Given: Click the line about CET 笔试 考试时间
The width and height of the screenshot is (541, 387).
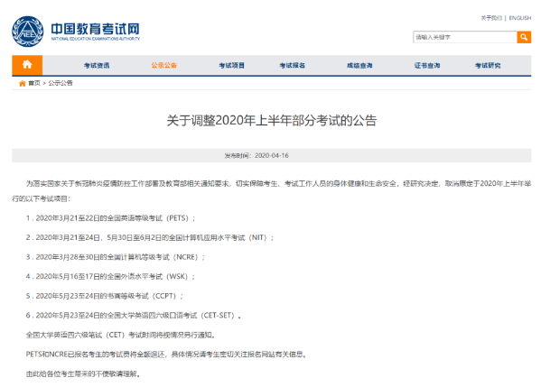Looking at the screenshot, I should 121,335.
